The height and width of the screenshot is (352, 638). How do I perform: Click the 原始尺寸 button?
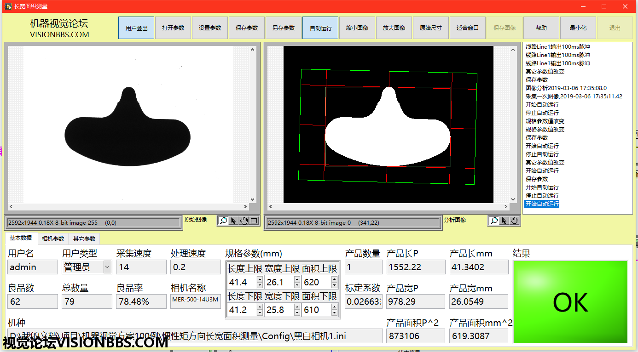pyautogui.click(x=431, y=28)
